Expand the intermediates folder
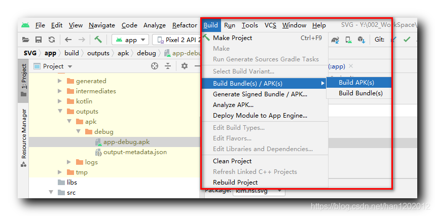Image resolution: width=435 pixels, height=216 pixels. 60,91
